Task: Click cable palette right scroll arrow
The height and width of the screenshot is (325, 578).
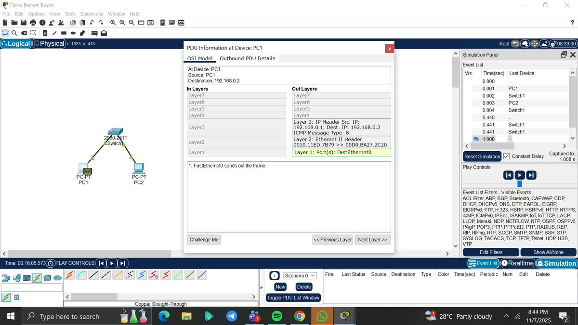Action: point(254,297)
